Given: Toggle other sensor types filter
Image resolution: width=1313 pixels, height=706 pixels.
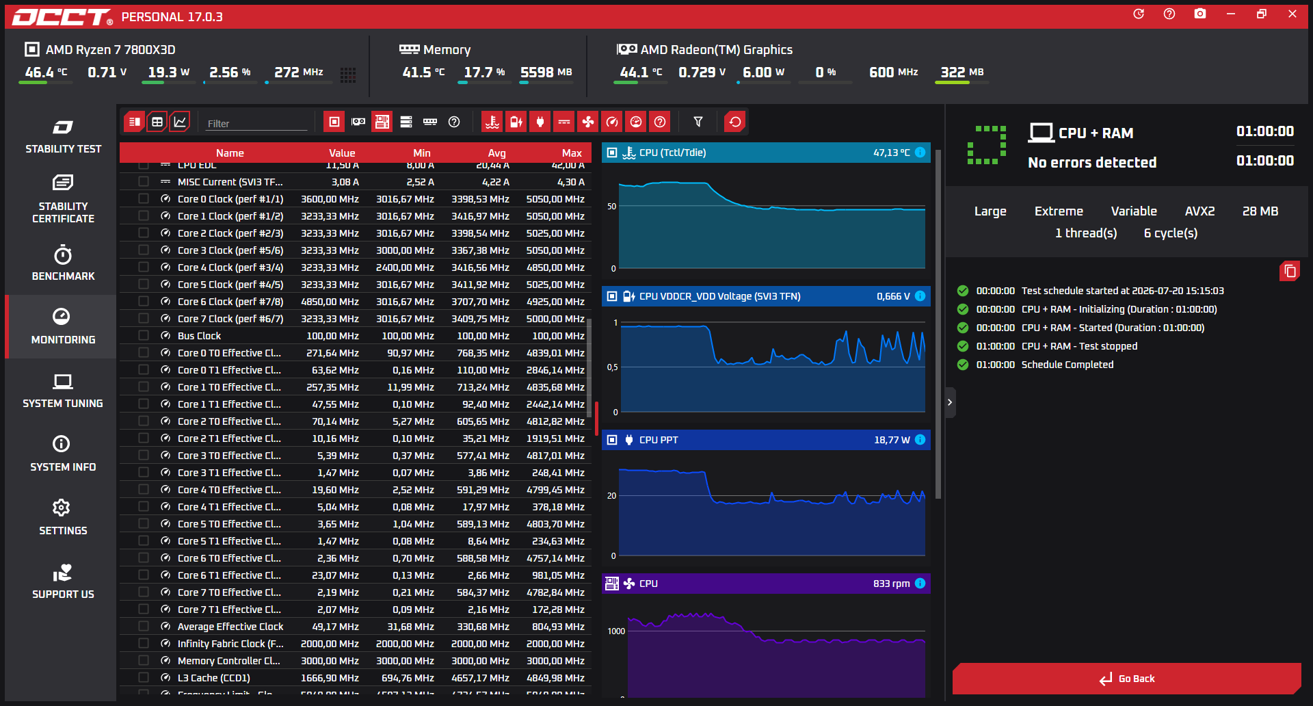Looking at the screenshot, I should [660, 122].
